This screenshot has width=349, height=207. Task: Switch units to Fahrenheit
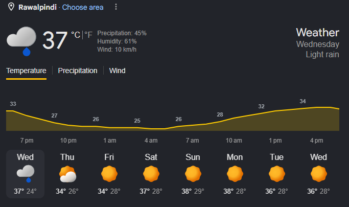click(x=88, y=35)
